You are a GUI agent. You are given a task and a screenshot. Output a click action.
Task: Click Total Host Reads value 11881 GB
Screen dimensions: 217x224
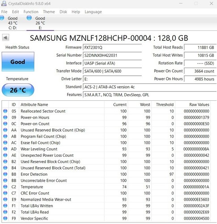pyautogui.click(x=200, y=47)
